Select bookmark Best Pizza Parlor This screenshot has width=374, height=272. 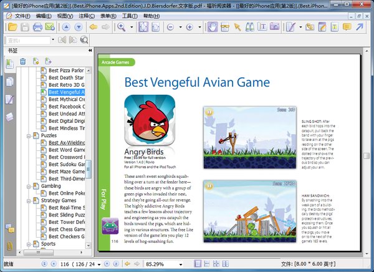click(x=66, y=70)
